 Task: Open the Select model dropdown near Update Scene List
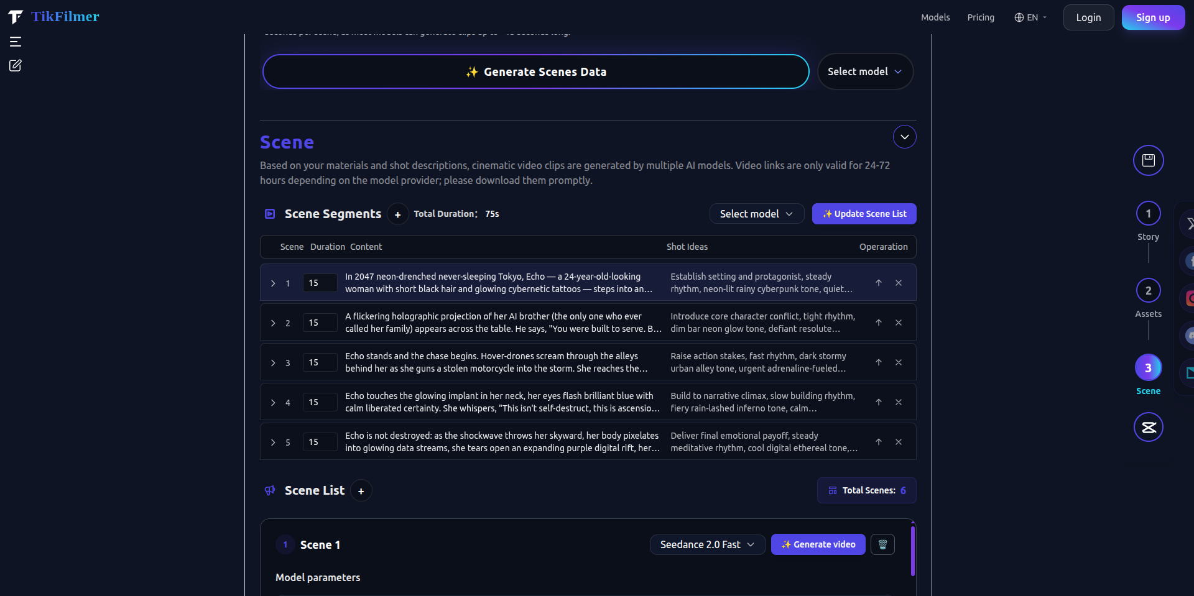[x=756, y=213]
